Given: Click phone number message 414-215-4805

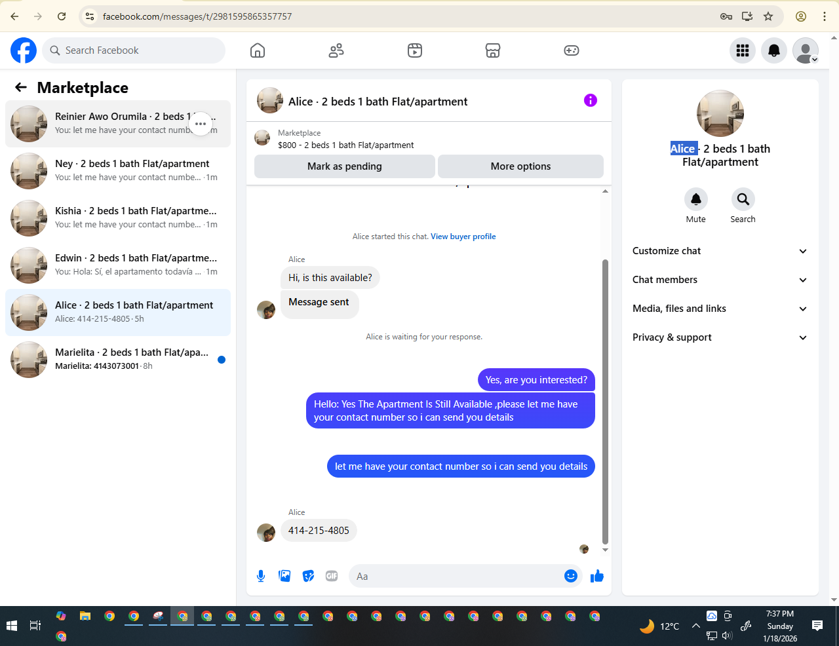Looking at the screenshot, I should [319, 531].
